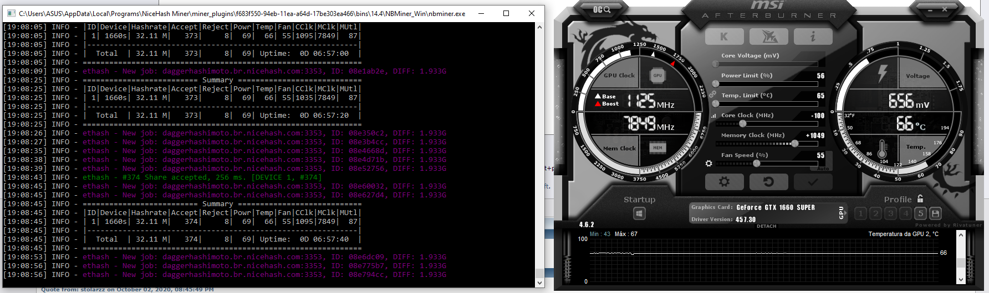Select profile slot 4
Screen dimensions: 989x293
click(x=905, y=213)
